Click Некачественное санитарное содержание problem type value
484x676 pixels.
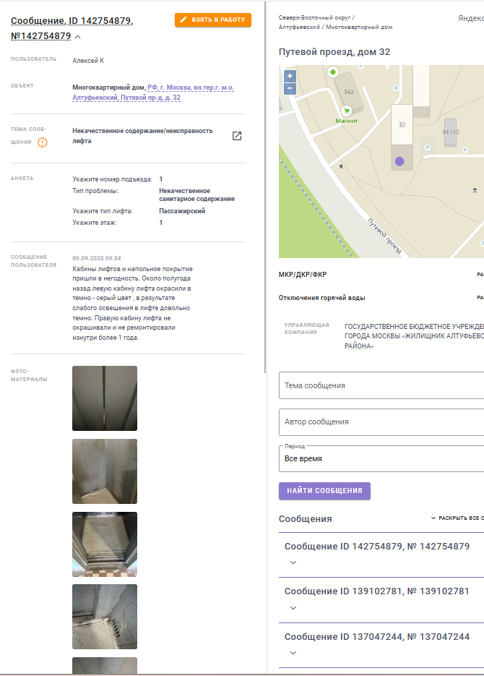coord(196,195)
